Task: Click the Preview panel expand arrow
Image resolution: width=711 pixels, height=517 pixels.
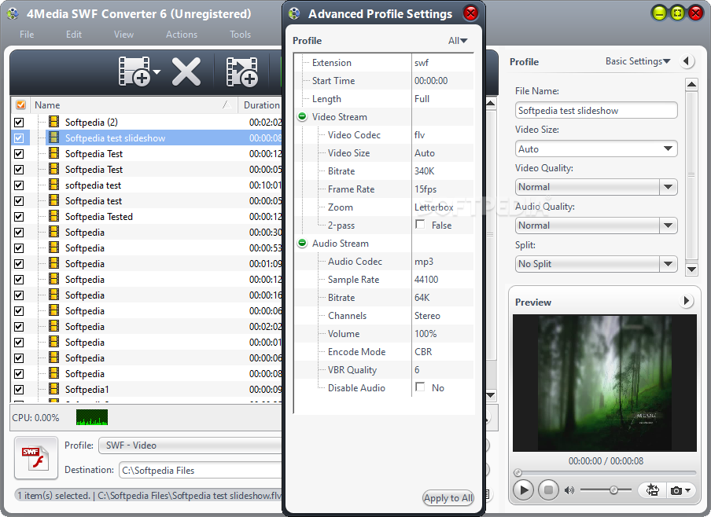Action: tap(687, 301)
